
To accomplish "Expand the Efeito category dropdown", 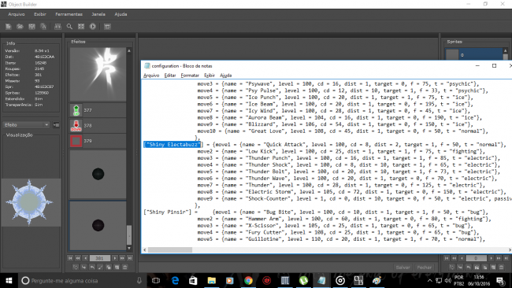I will tap(26, 125).
